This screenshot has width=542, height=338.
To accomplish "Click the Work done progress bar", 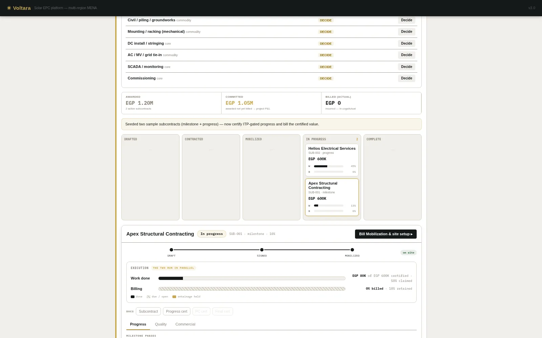I will pos(252,279).
